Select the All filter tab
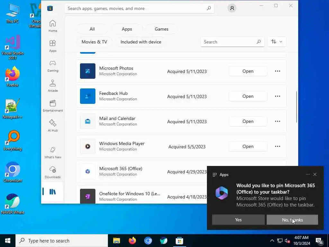 pyautogui.click(x=92, y=29)
